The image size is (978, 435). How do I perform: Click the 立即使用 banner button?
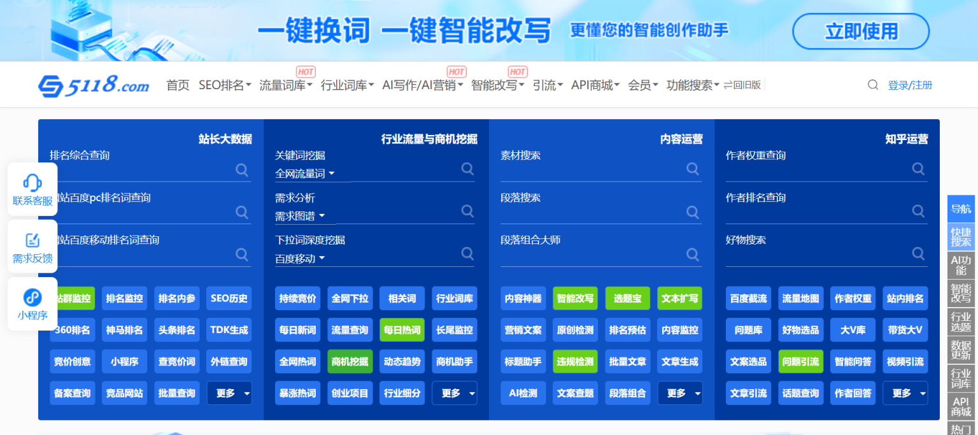[x=860, y=31]
